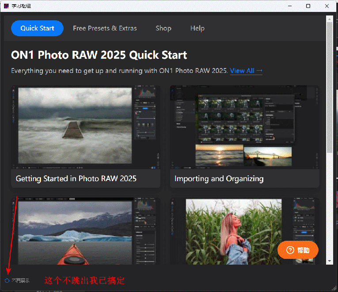Open the stormy pier video thumbnail
The image size is (338, 292).
tap(85, 127)
